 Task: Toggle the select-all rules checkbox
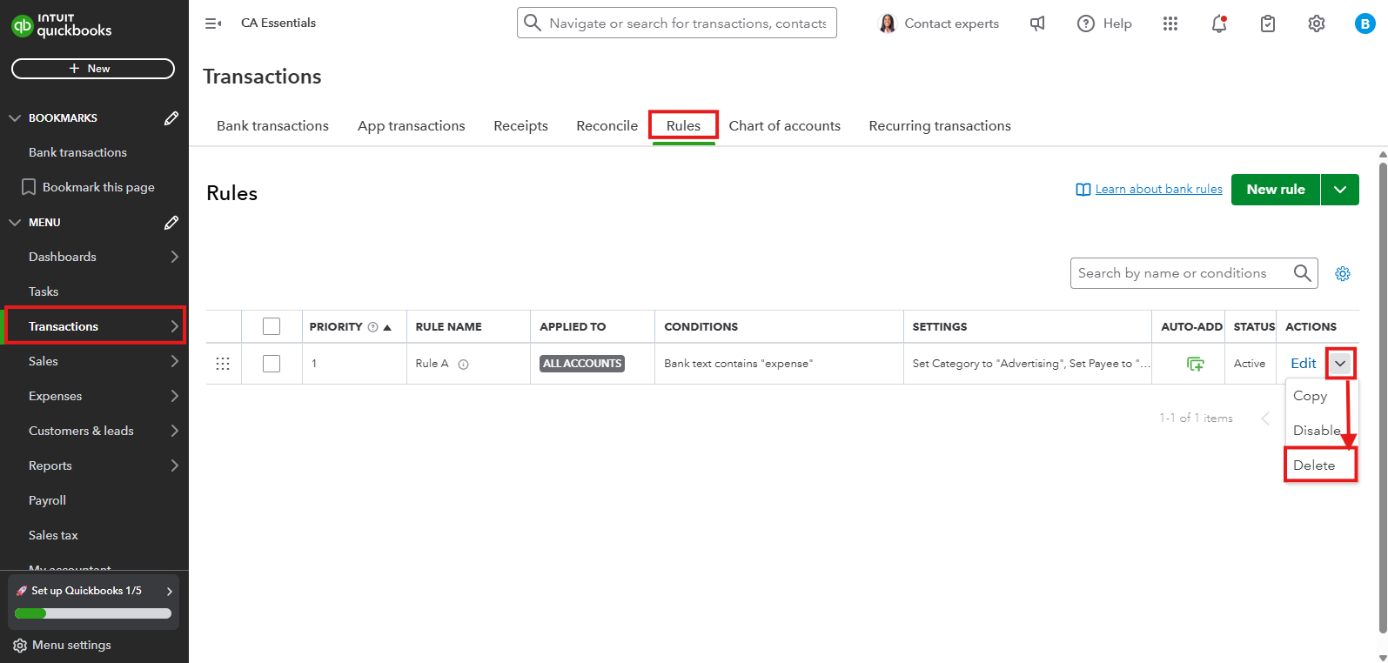(x=272, y=326)
